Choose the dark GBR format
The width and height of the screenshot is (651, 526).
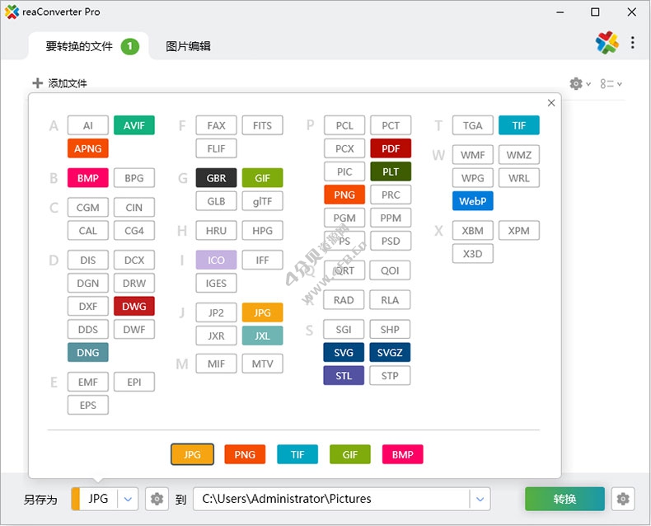(216, 178)
